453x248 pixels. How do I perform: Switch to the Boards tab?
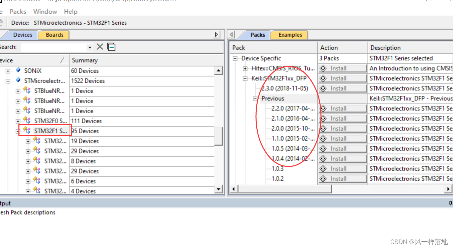click(x=54, y=35)
